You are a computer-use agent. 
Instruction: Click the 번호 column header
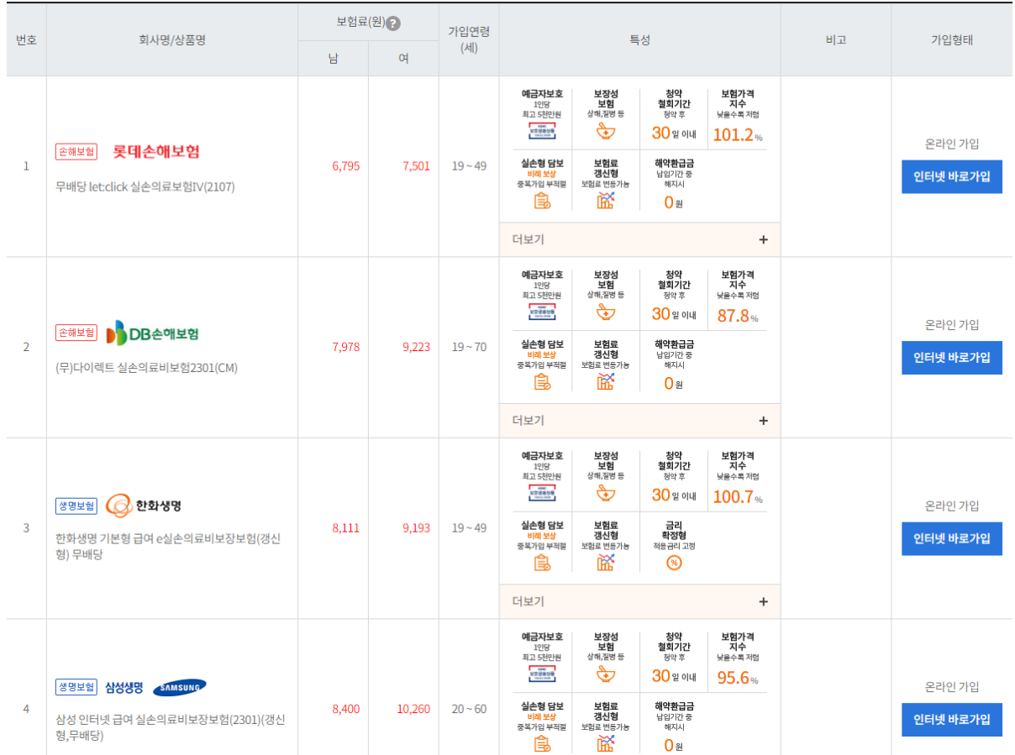26,39
